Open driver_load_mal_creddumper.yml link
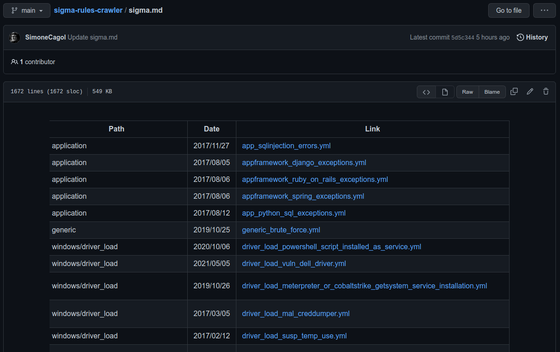This screenshot has width=560, height=352. (296, 314)
